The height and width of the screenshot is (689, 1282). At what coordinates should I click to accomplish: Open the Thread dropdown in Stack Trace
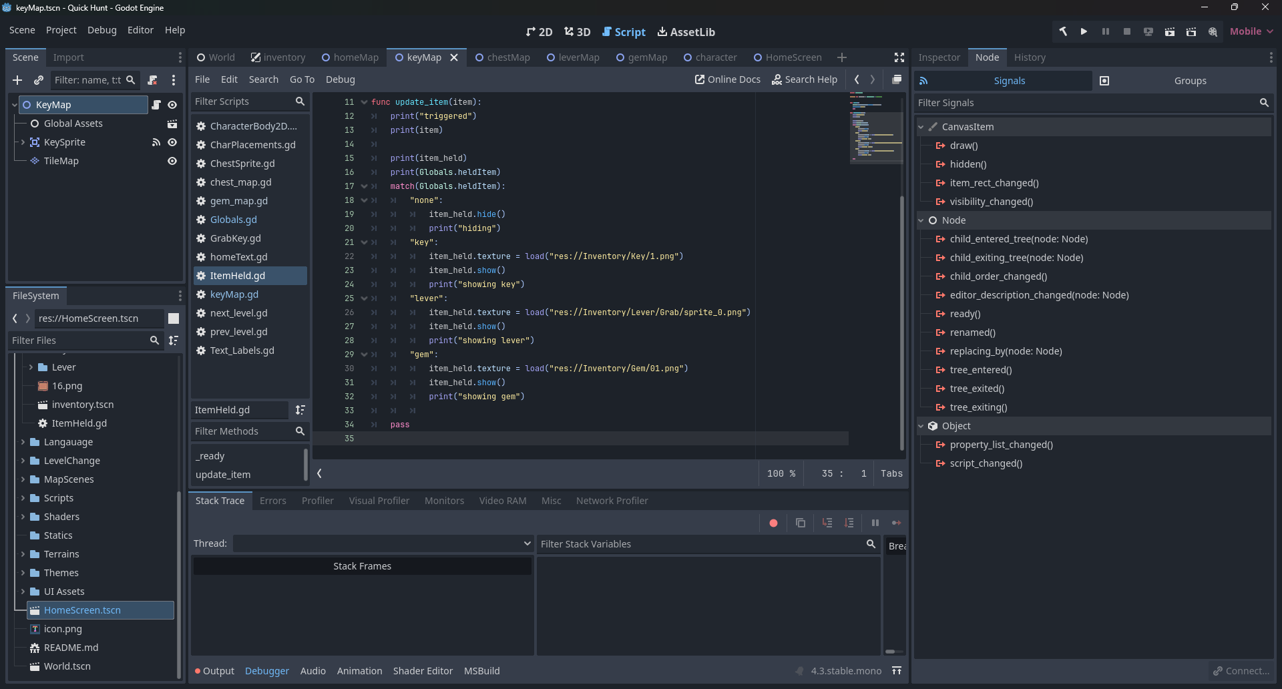382,543
